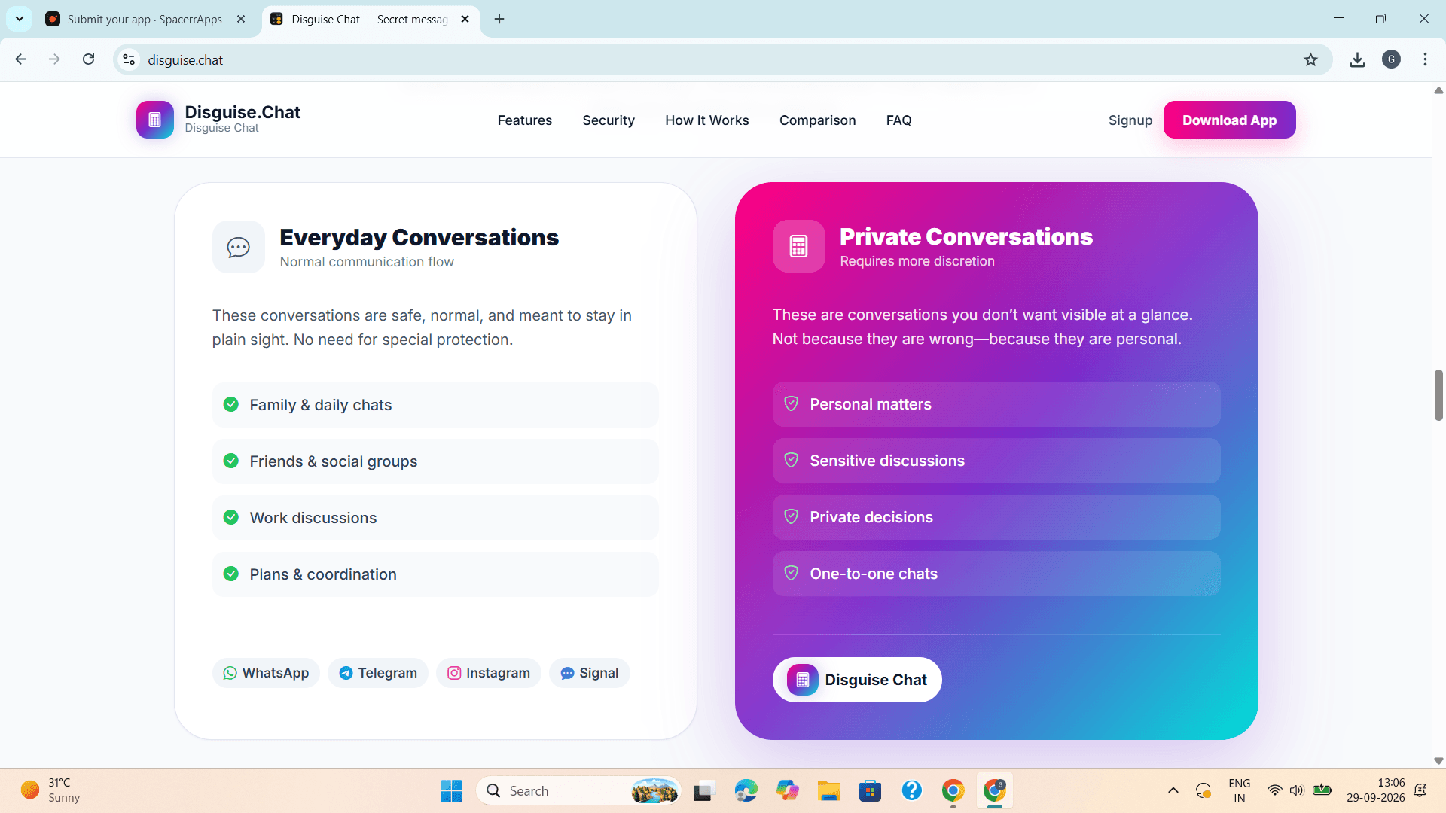Click the green check beside Family & daily chats
The image size is (1446, 813).
(231, 405)
